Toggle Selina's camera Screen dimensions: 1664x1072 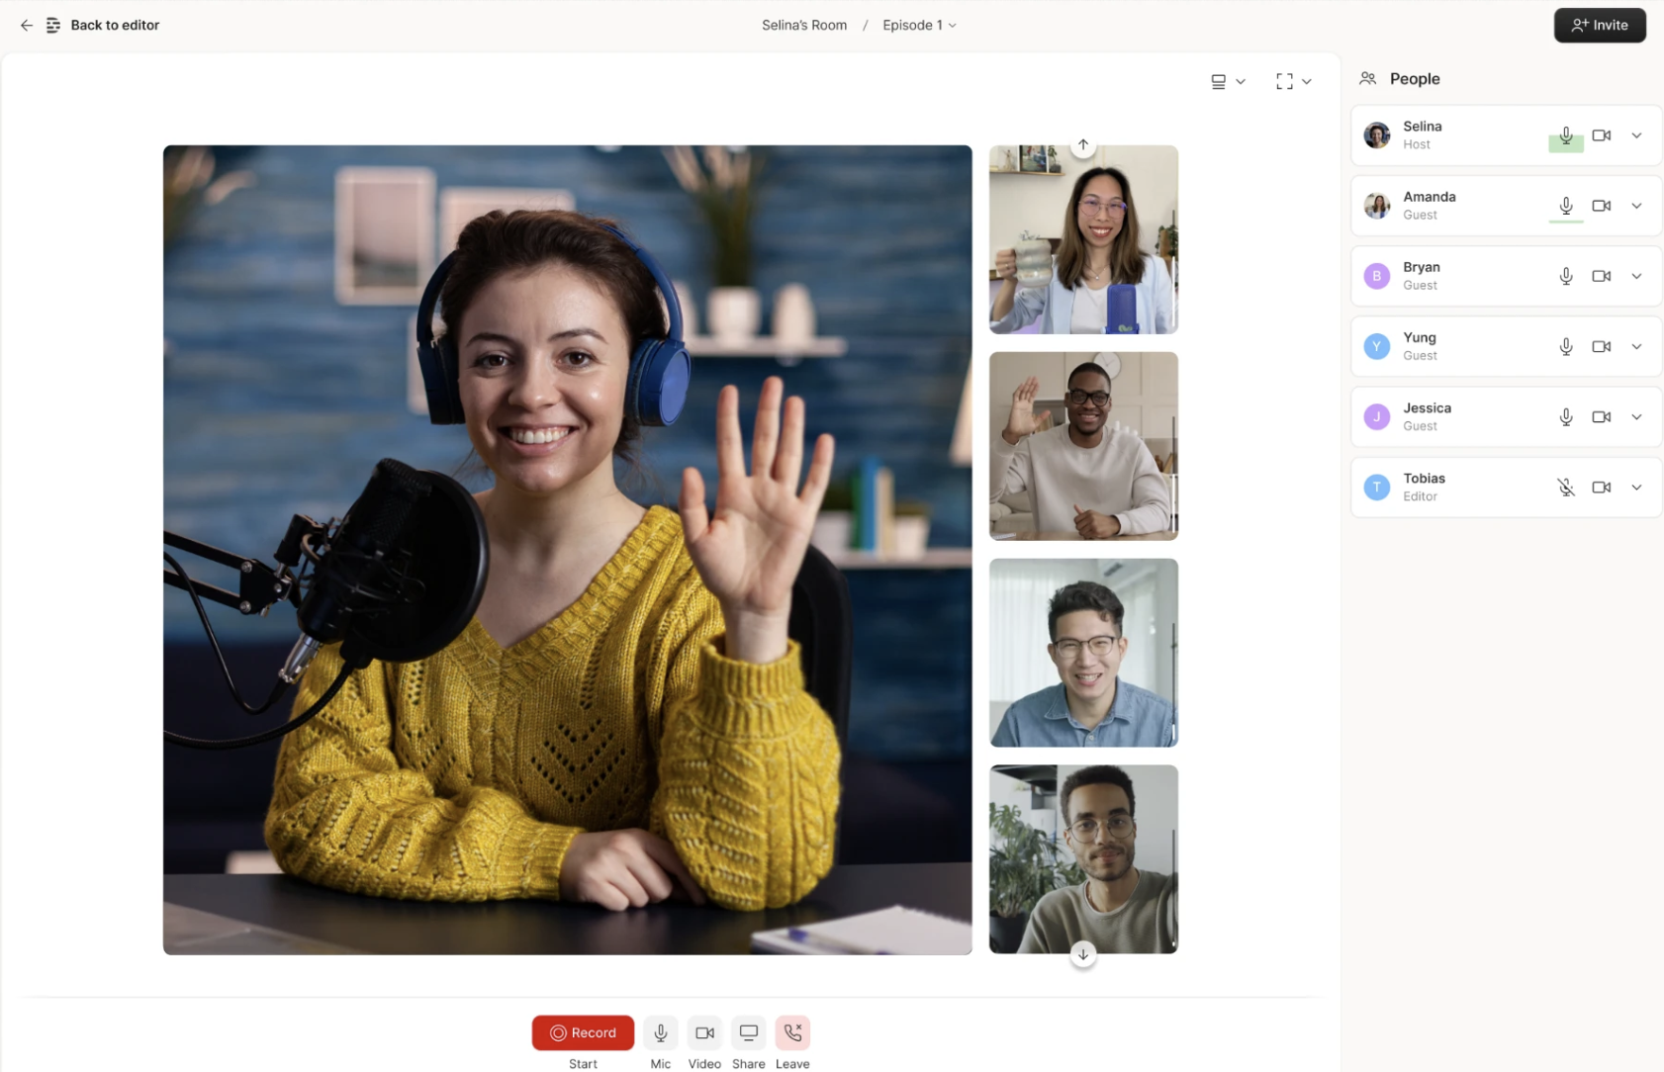point(1601,135)
